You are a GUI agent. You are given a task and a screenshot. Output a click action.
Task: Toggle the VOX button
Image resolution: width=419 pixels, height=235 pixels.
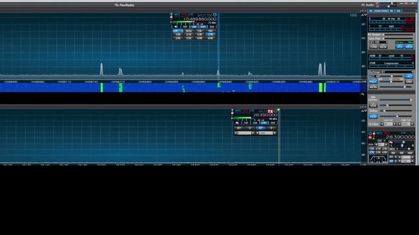tap(373, 106)
